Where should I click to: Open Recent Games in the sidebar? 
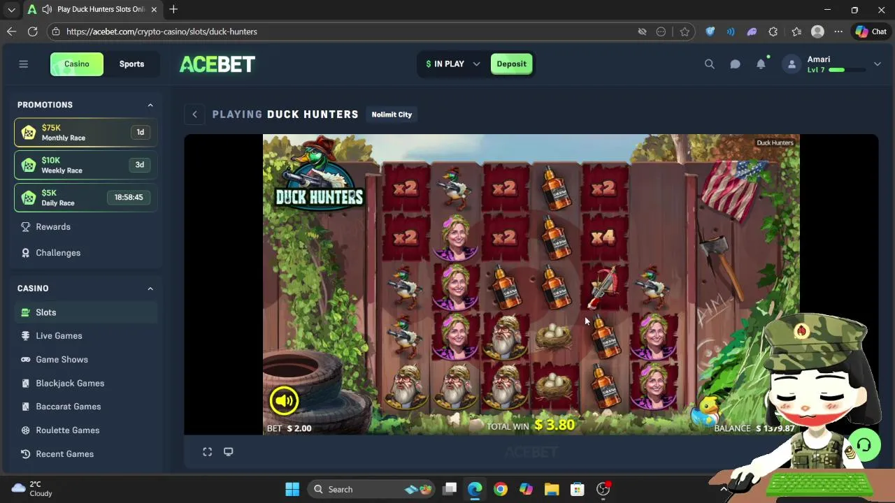[x=85, y=454]
